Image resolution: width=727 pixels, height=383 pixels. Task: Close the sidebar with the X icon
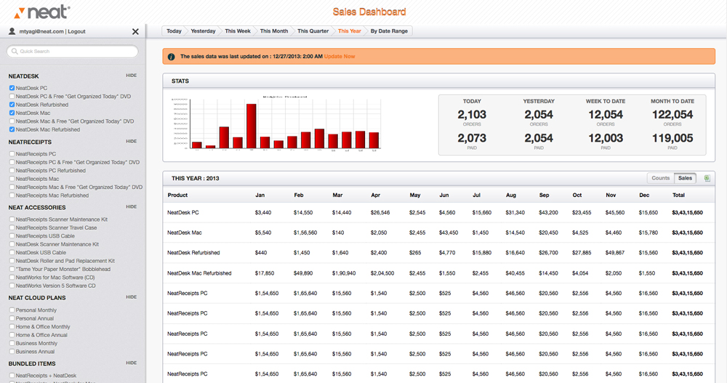[135, 31]
